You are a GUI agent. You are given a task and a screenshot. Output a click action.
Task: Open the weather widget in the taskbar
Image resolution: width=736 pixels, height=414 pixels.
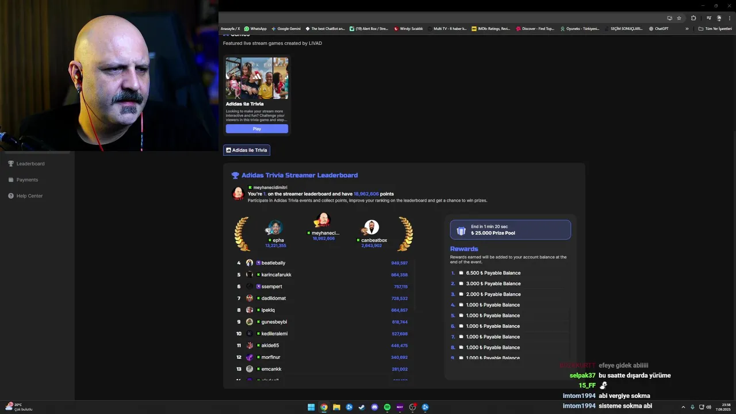[19, 407]
